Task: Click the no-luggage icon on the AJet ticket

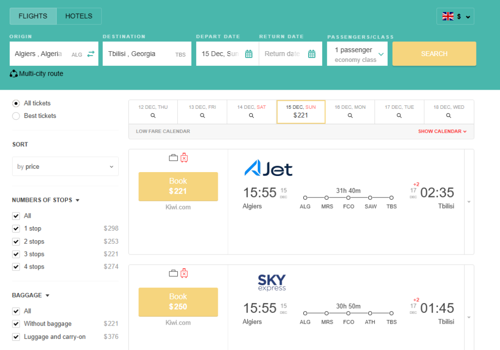Action: pos(184,157)
